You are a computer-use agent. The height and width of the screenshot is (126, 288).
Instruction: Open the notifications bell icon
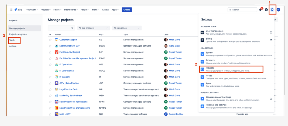click(x=260, y=10)
